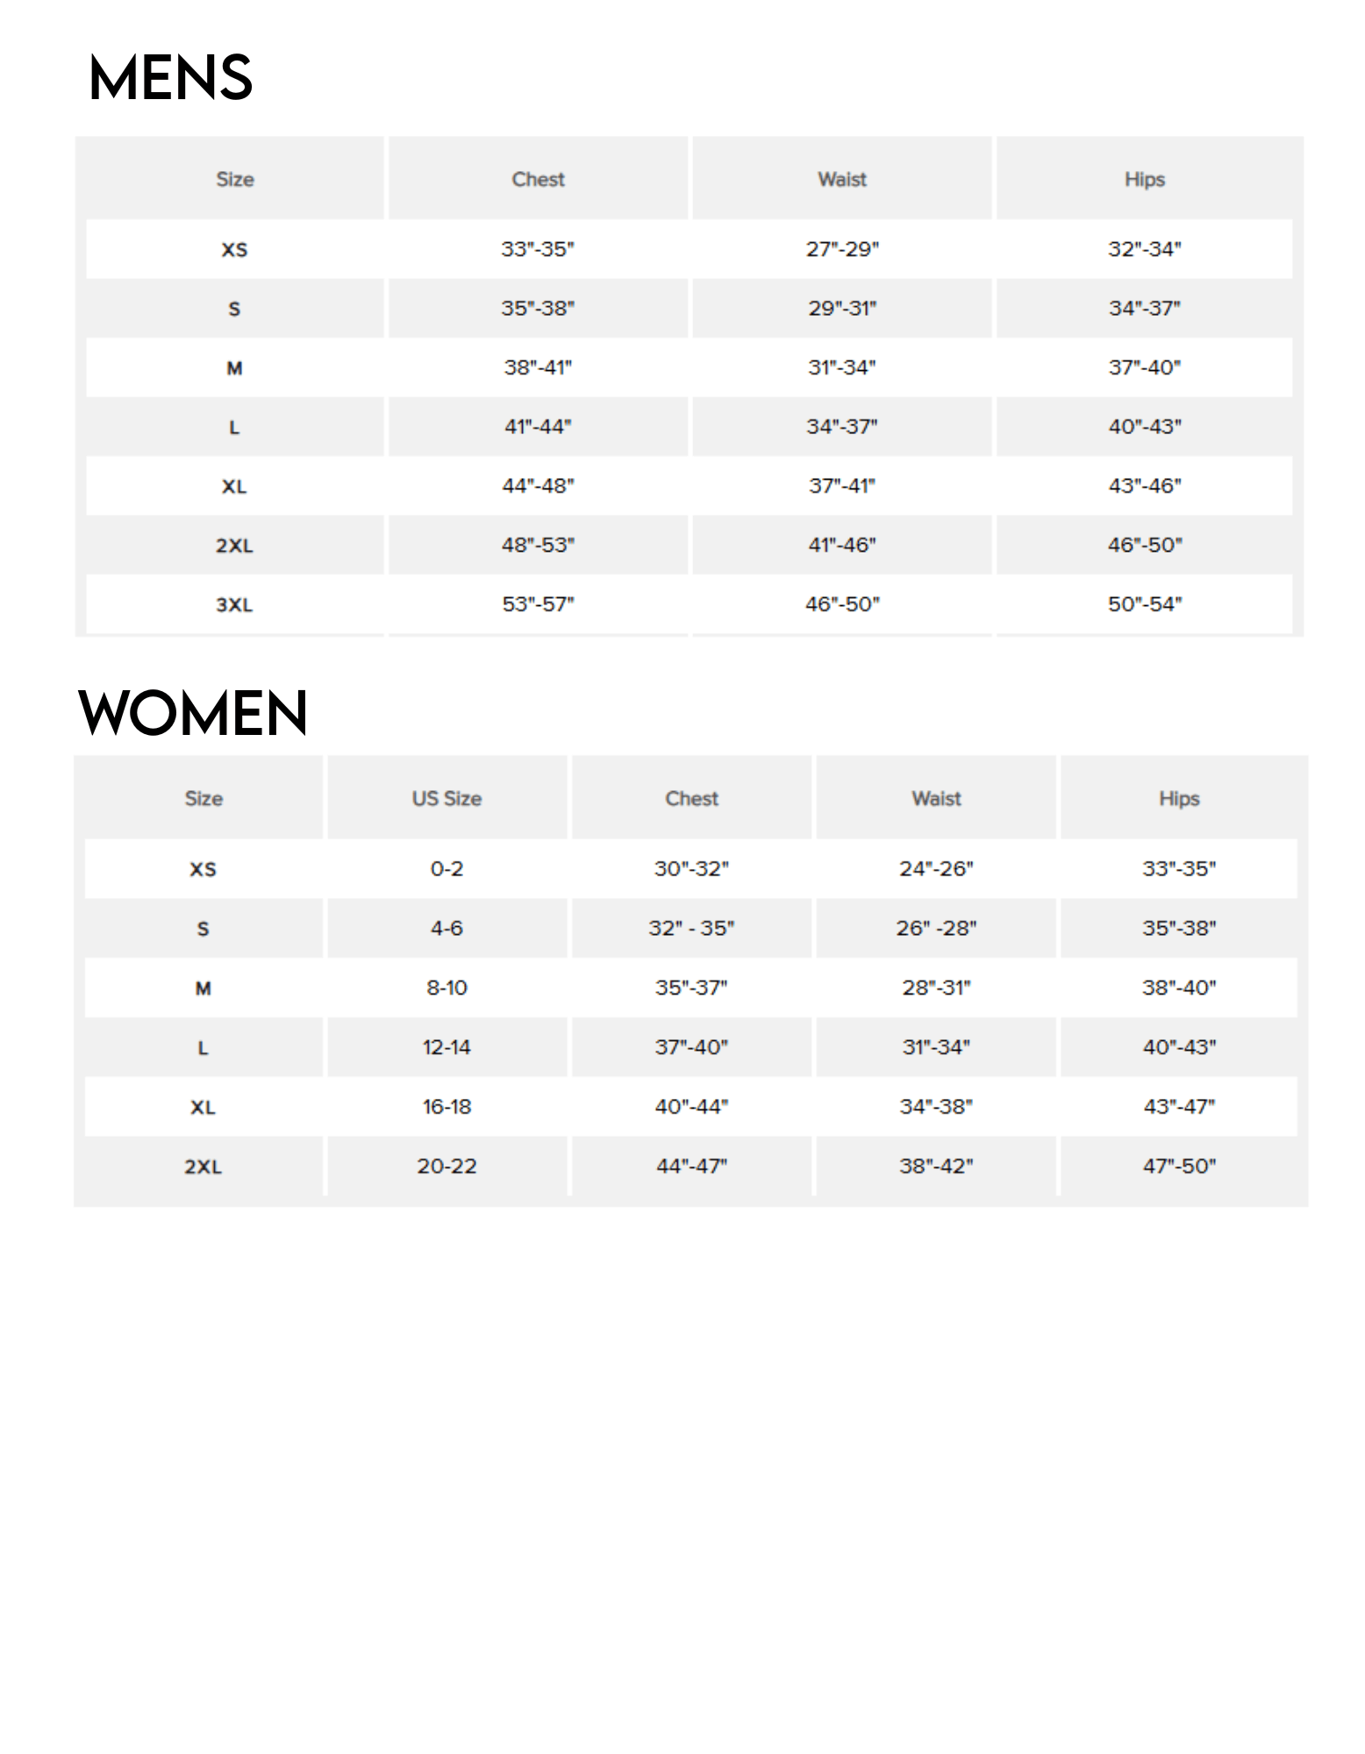Click Mens 2XL chest value 48"-53"

[x=538, y=545]
